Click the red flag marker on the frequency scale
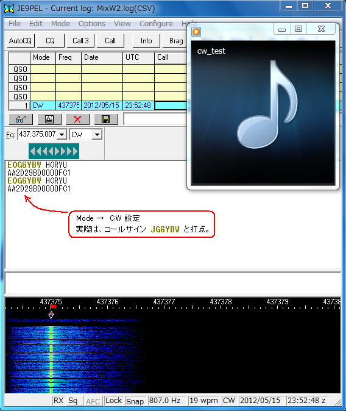346x411 pixels. (54, 306)
